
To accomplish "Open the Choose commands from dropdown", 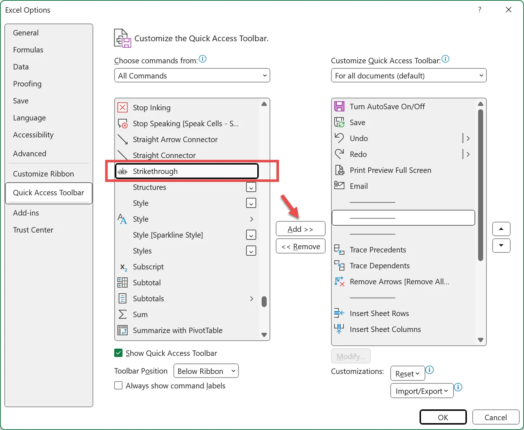I will [x=192, y=76].
